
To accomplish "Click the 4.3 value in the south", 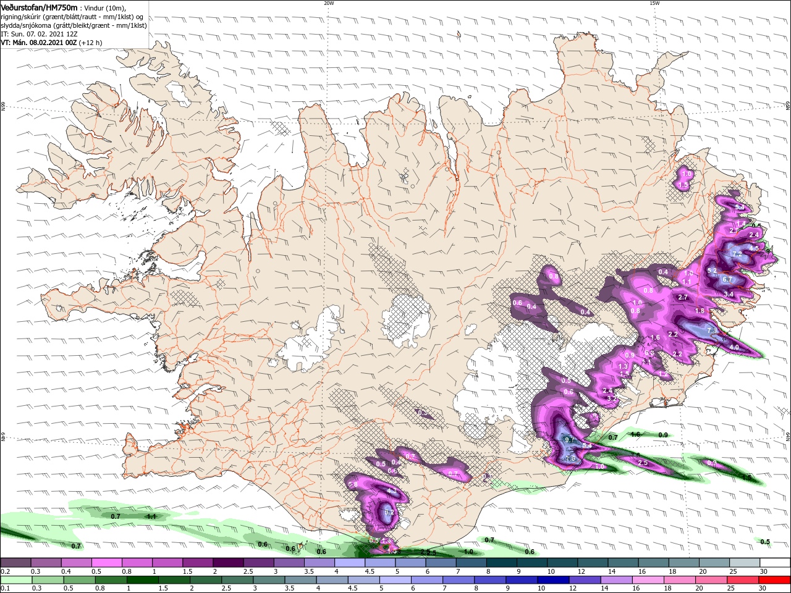I will [391, 492].
